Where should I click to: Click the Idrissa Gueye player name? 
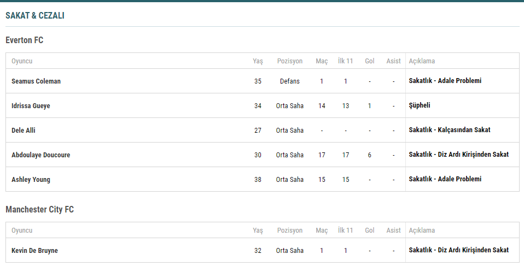pyautogui.click(x=31, y=105)
